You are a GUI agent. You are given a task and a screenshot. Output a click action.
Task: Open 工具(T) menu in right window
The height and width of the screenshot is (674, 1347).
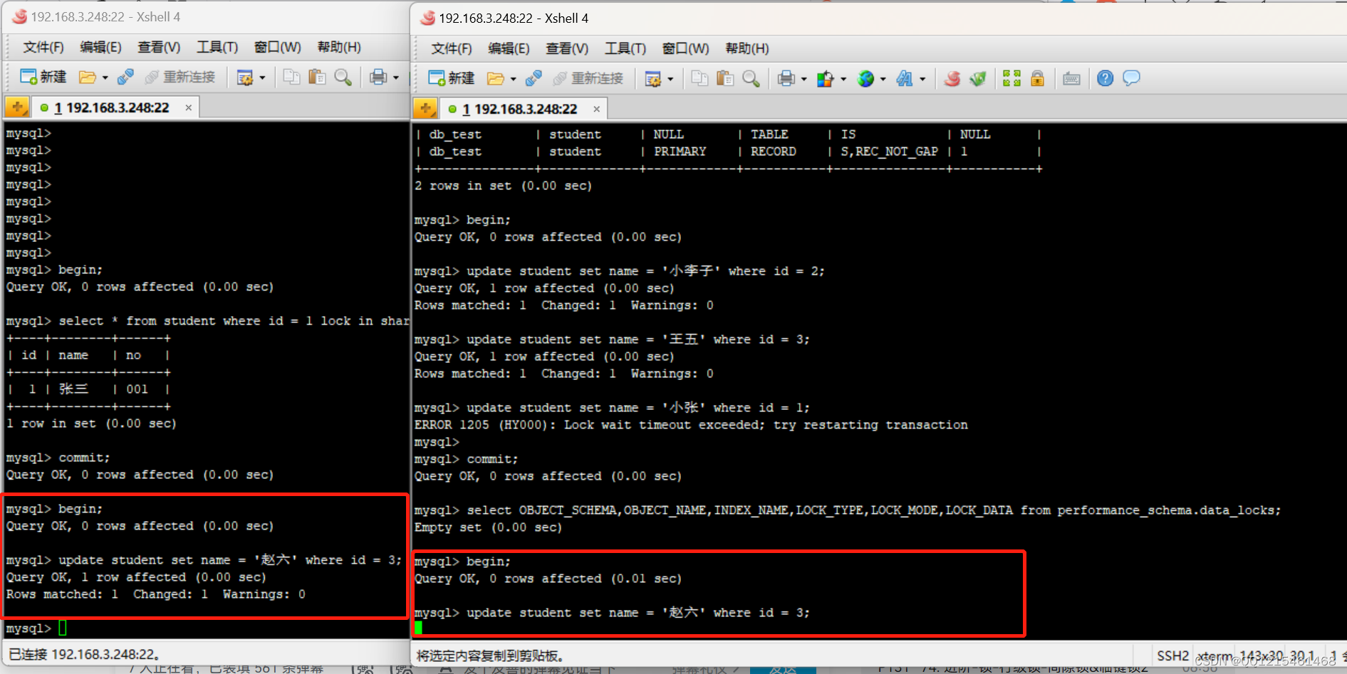coord(625,48)
